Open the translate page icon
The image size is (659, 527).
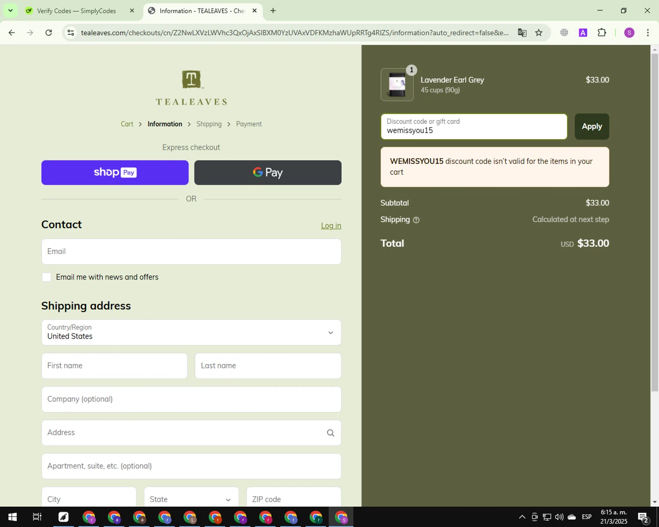tap(522, 32)
